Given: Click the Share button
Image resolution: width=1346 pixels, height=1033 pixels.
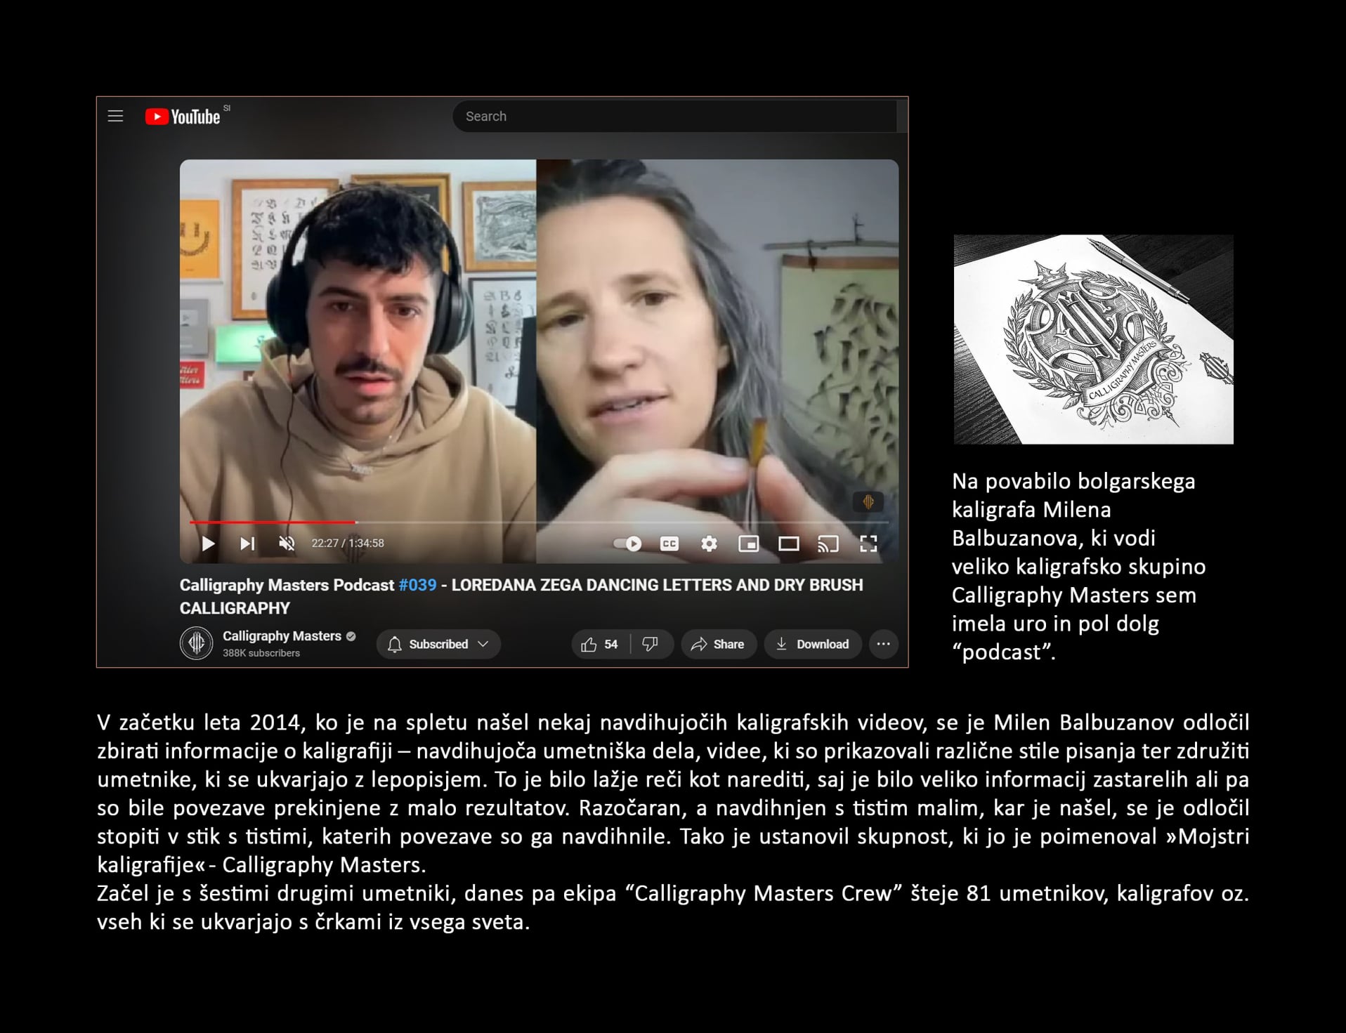Looking at the screenshot, I should pos(719,645).
